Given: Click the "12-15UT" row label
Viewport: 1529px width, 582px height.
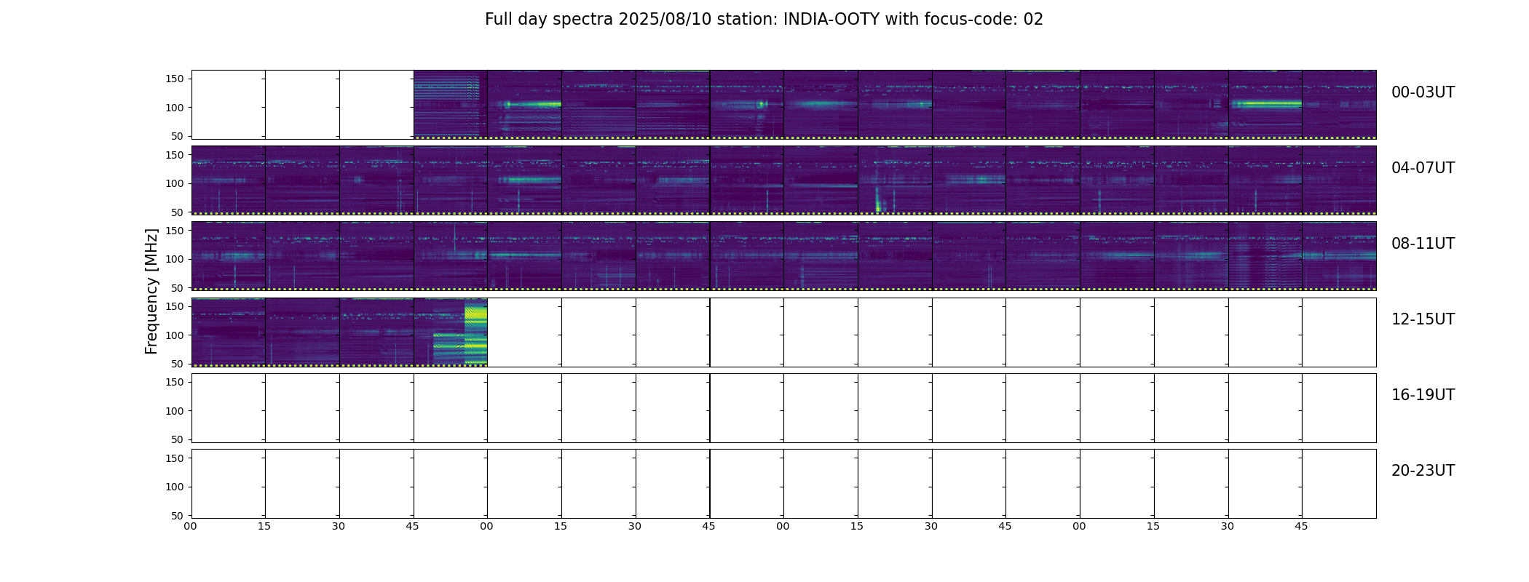Looking at the screenshot, I should (x=1423, y=319).
